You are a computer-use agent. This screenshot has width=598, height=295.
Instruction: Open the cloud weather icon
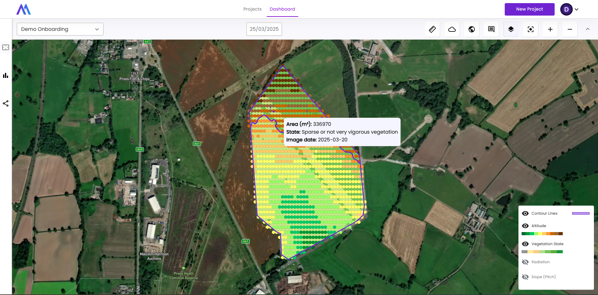point(452,29)
